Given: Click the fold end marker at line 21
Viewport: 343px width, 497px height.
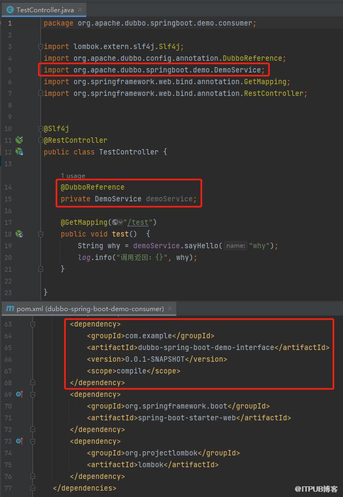Looking at the screenshot, I should [40, 269].
